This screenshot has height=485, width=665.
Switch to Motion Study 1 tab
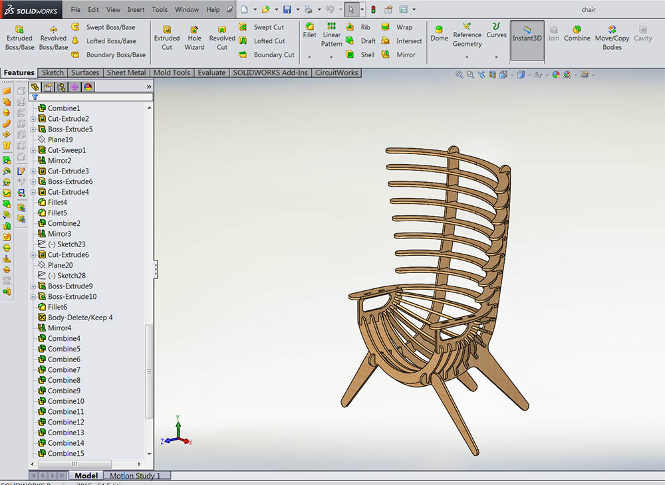[x=135, y=476]
